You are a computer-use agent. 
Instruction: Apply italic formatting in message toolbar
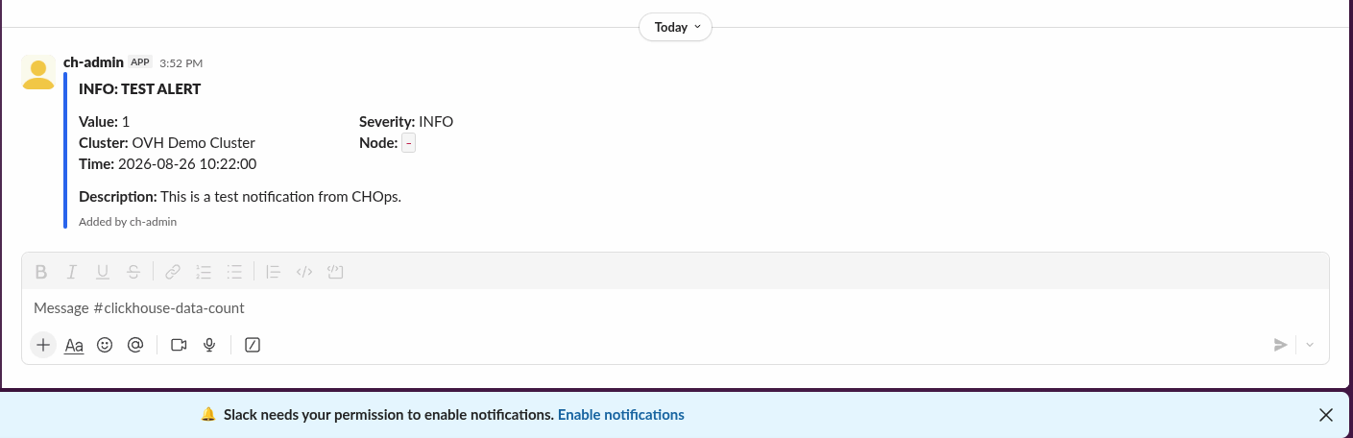[72, 272]
